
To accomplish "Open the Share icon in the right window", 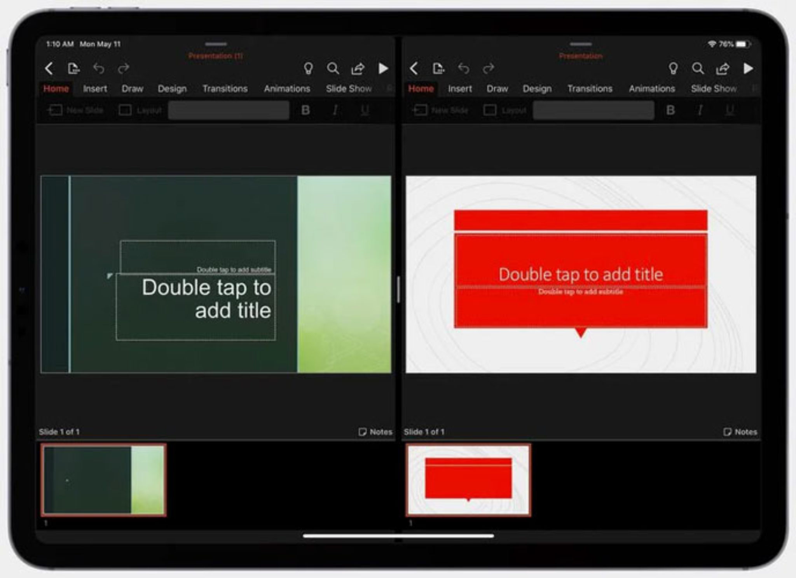I will [x=722, y=69].
